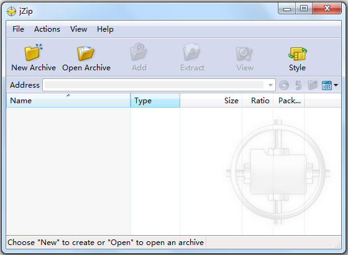Open the Actions menu
This screenshot has width=348, height=255.
(x=47, y=29)
